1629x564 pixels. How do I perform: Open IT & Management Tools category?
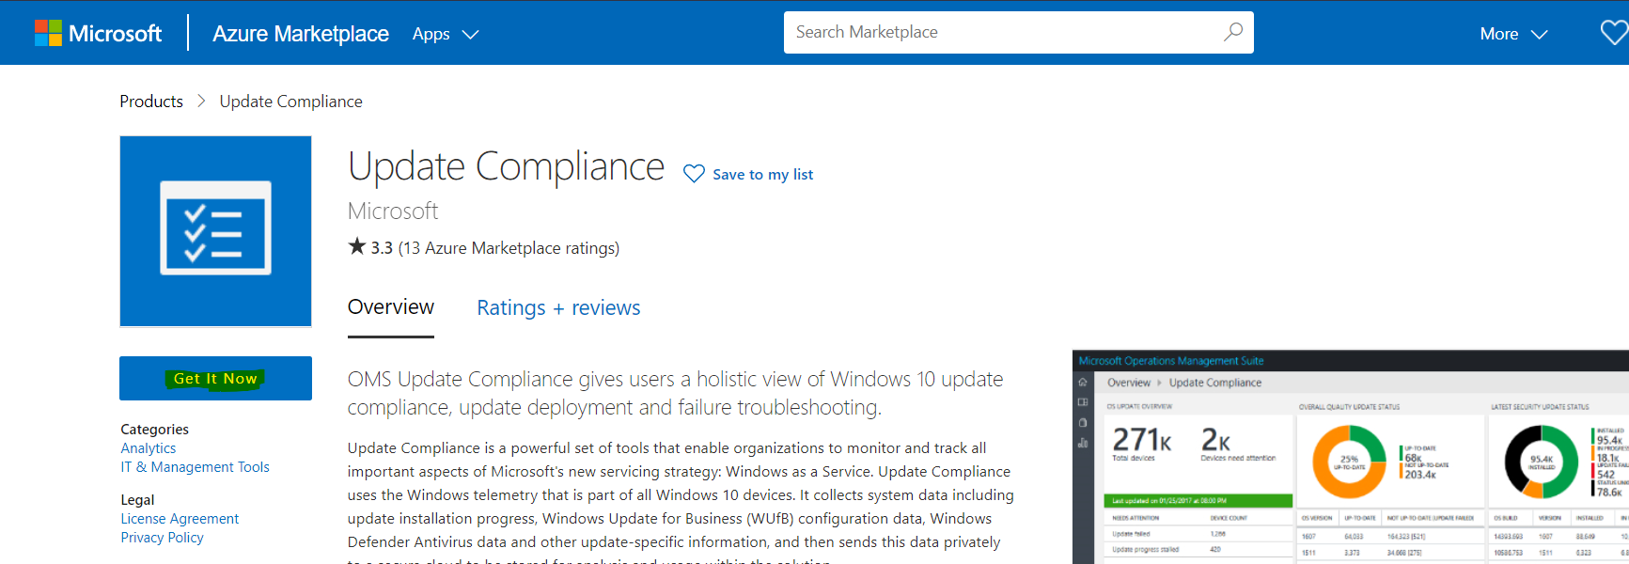[195, 467]
